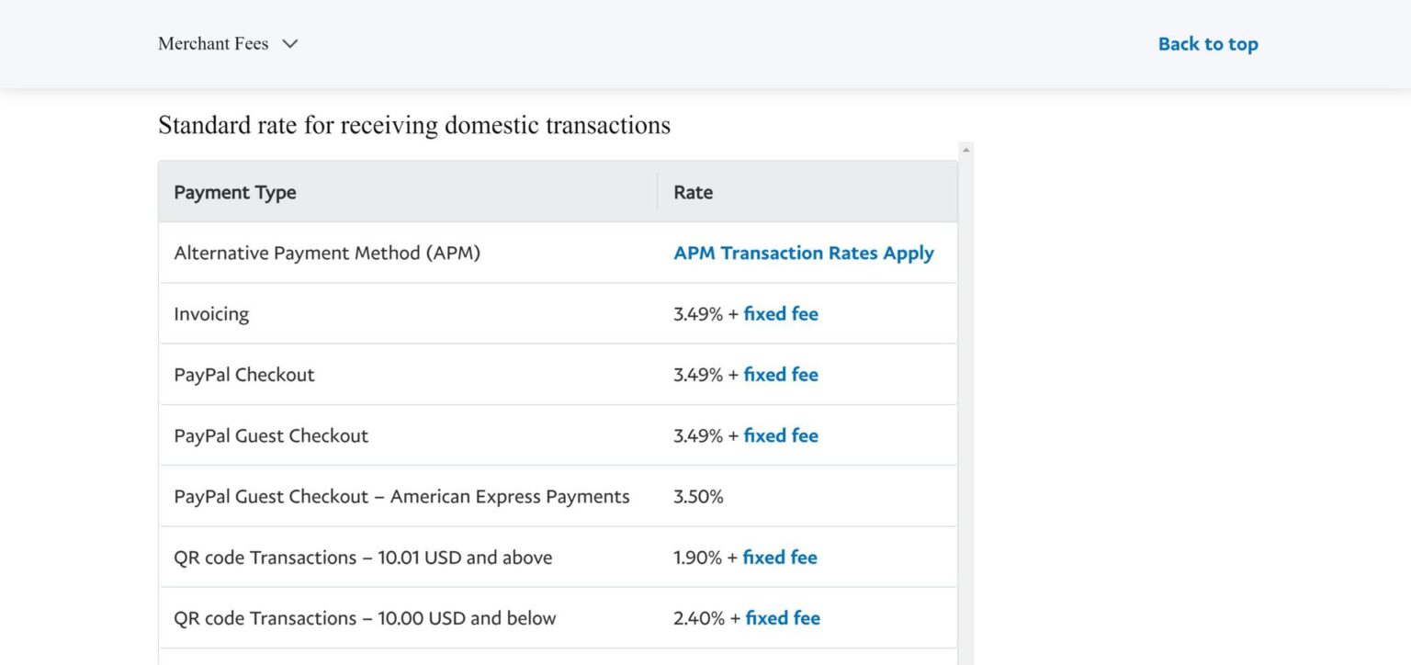Viewport: 1411px width, 665px height.
Task: Open fixed fee details for PayPal Checkout
Action: click(780, 374)
